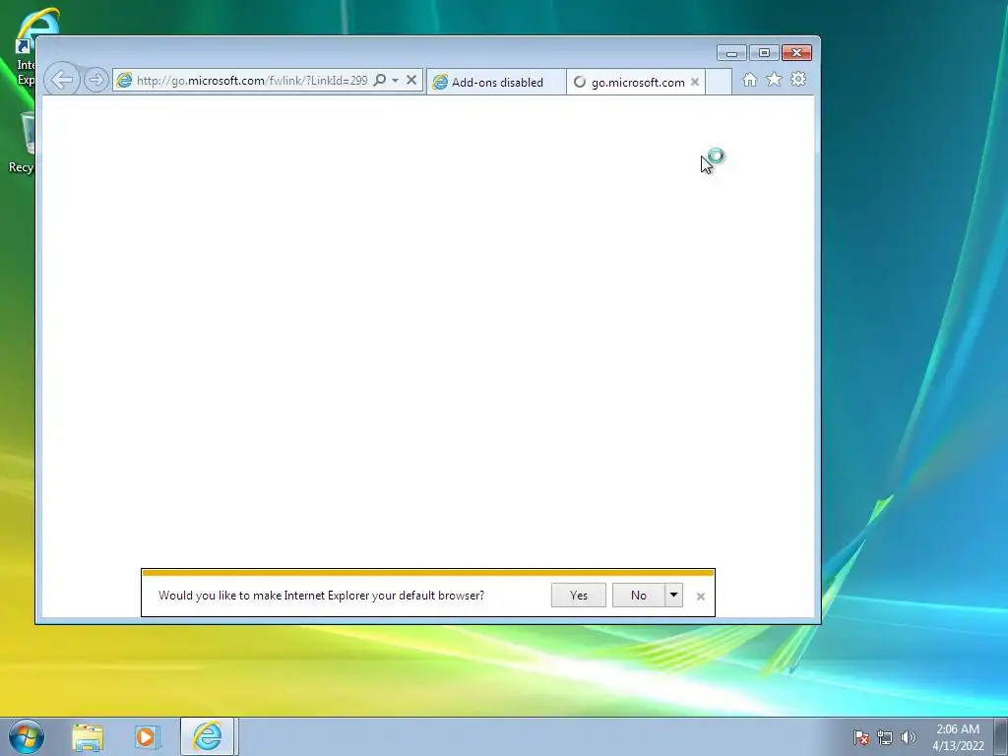Click the Back navigation arrow
Image resolution: width=1008 pixels, height=756 pixels.
coord(62,80)
